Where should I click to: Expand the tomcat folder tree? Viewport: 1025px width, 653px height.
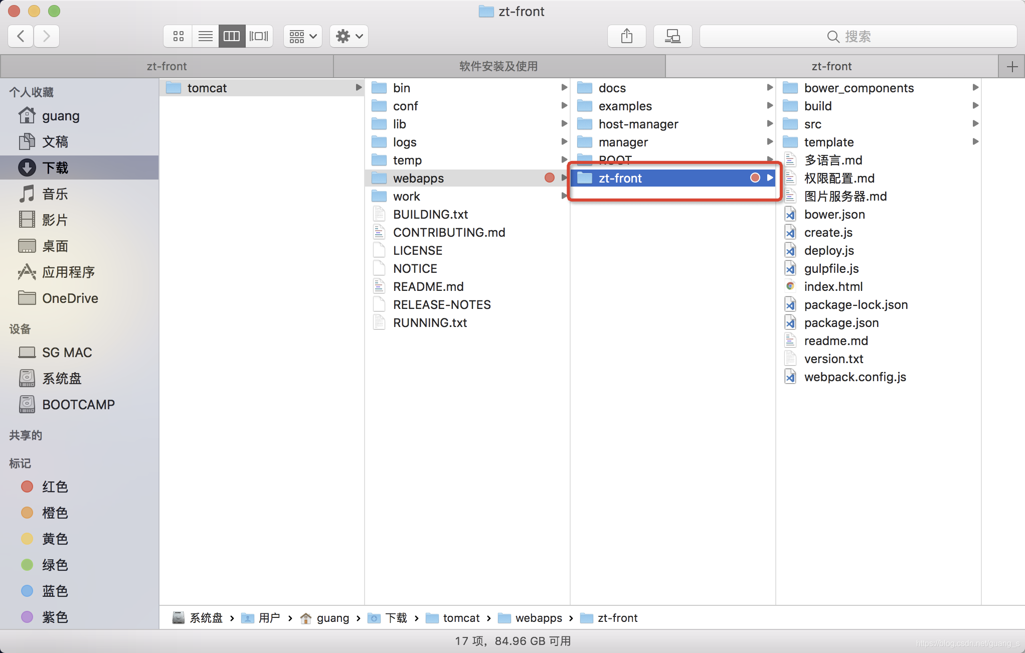[x=359, y=87]
